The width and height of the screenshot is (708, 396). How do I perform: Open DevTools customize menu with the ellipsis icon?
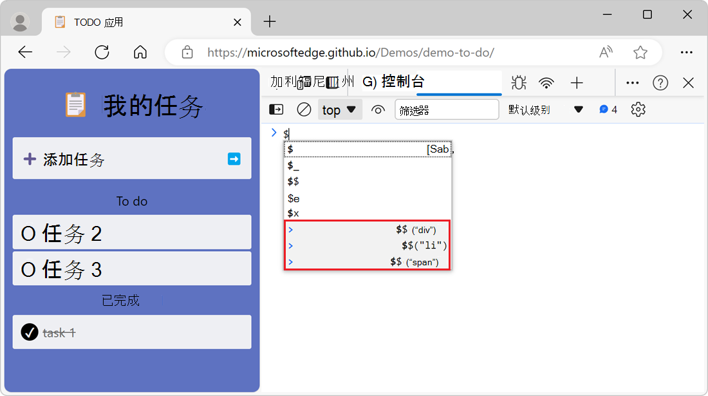point(631,82)
